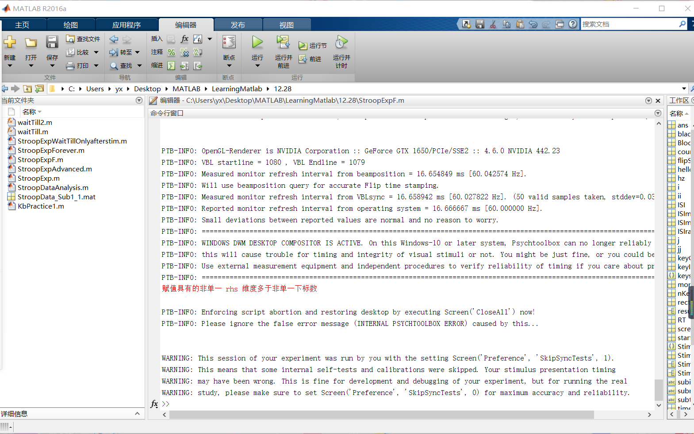Open the Go To (转至) dropdown arrow
The image size is (694, 434).
(x=138, y=52)
